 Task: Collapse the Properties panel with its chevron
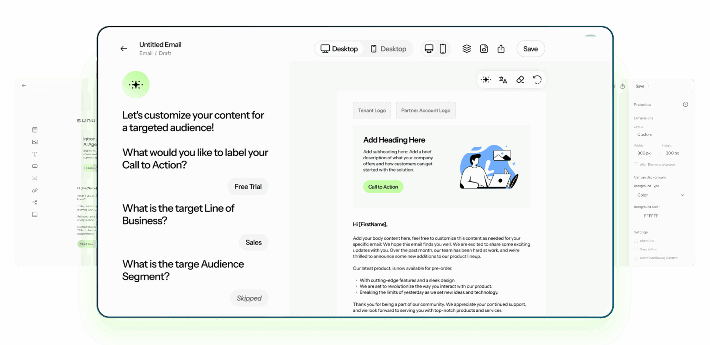(x=685, y=104)
